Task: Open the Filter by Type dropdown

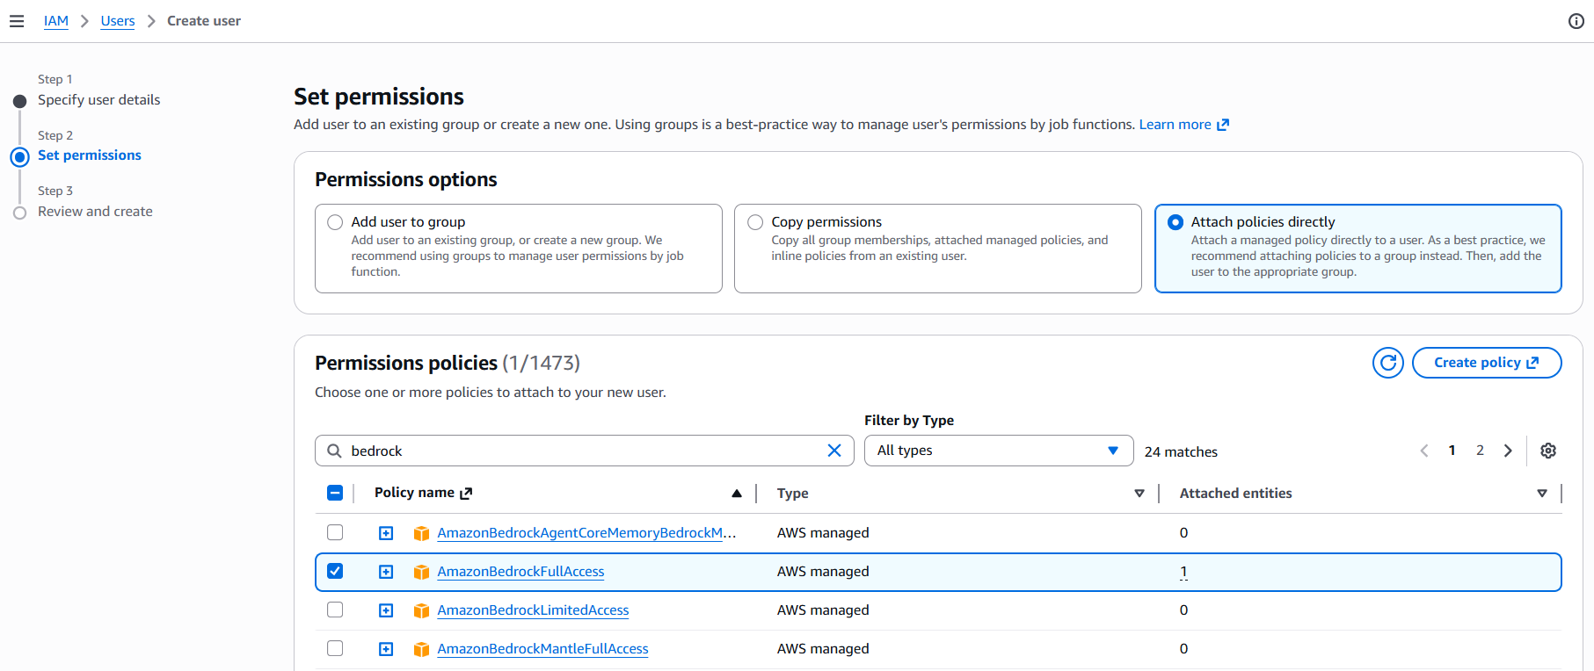Action: pos(998,451)
